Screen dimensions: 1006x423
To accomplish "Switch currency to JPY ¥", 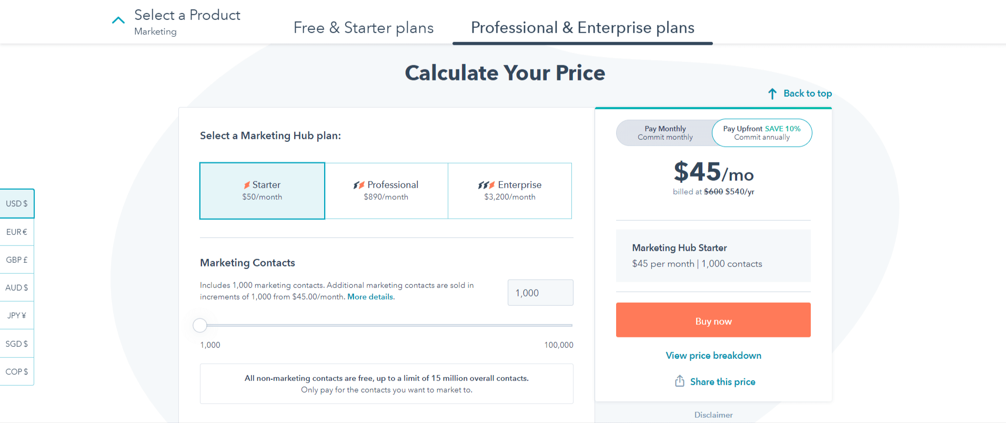I will (17, 315).
